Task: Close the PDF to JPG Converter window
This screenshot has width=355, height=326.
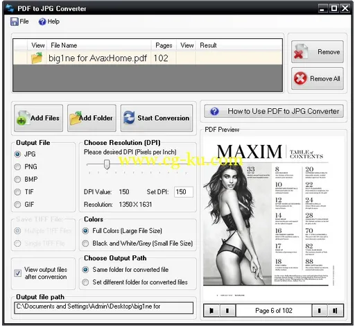Action: click(x=345, y=8)
